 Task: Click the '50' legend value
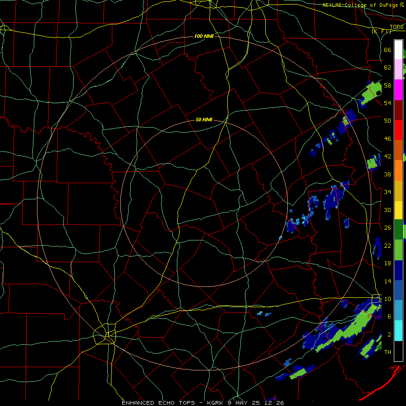388,120
